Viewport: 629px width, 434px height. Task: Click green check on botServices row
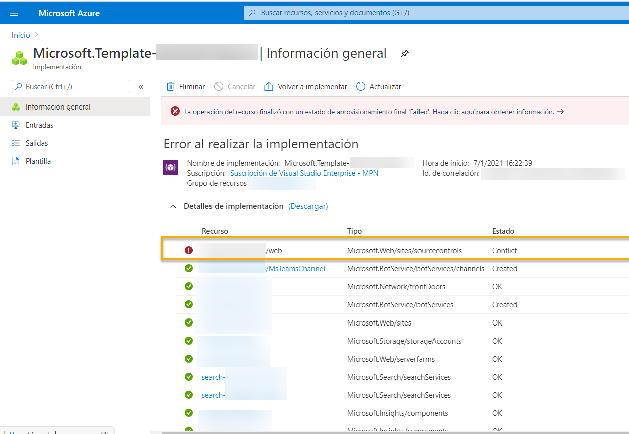tap(189, 304)
